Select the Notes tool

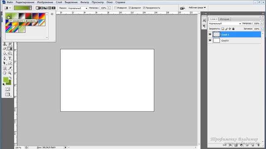click(x=5, y=68)
